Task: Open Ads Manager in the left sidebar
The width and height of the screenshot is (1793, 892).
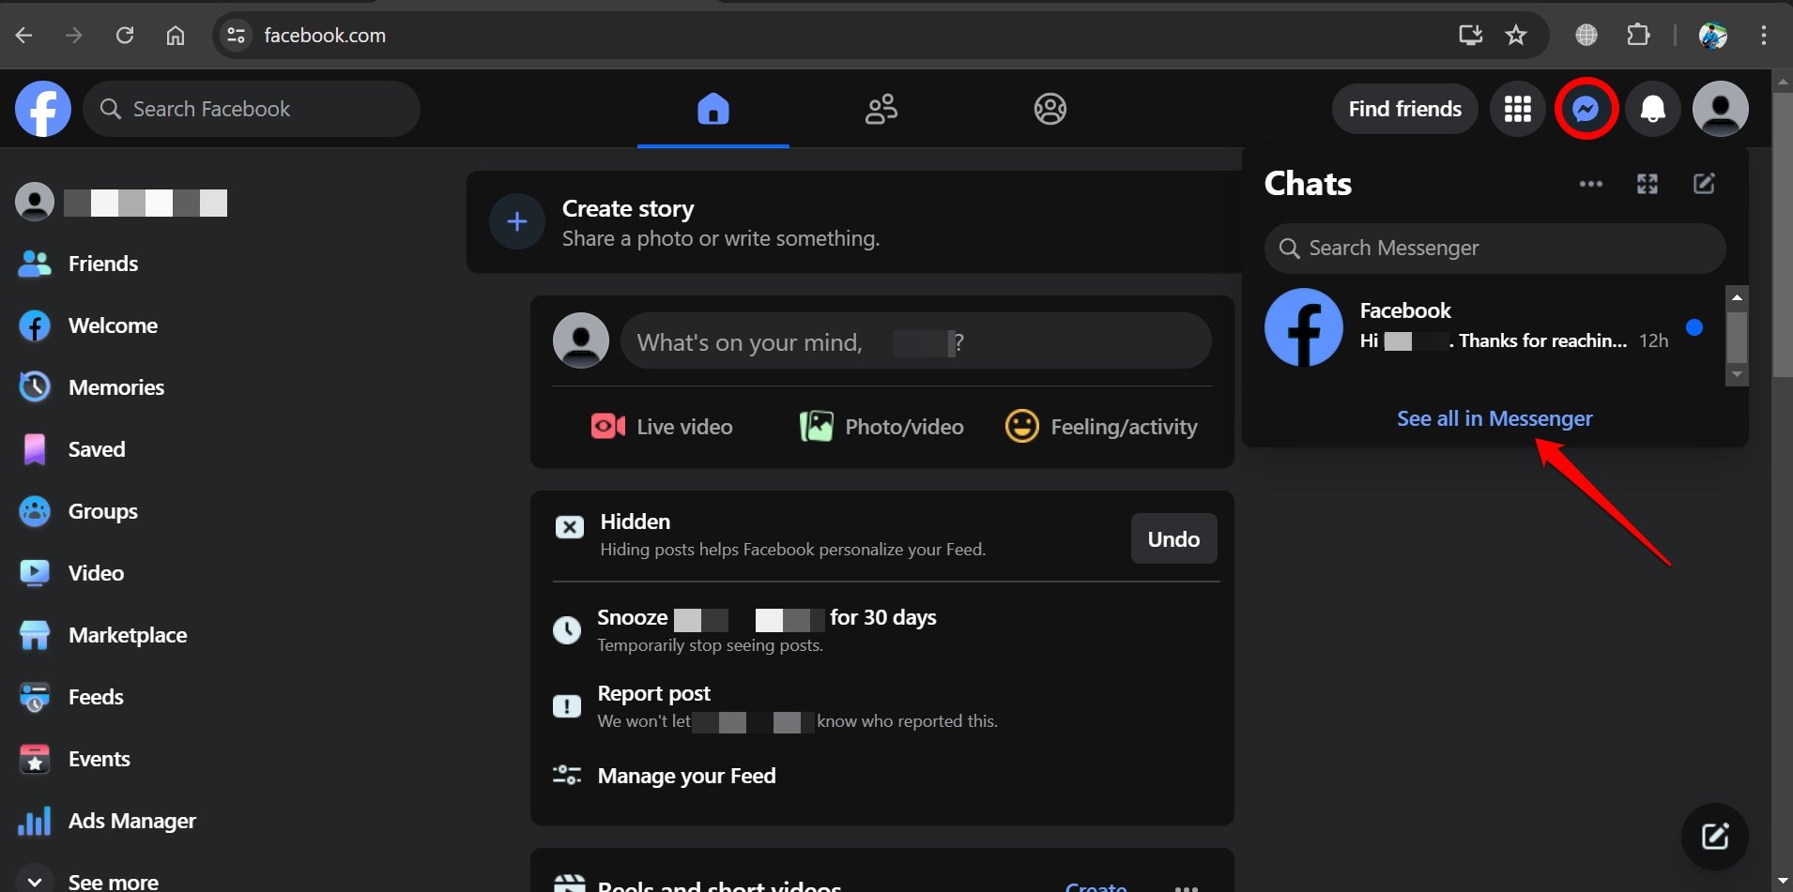Action: point(107,821)
